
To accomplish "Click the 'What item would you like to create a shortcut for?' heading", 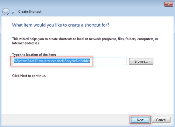I will (x=61, y=25).
